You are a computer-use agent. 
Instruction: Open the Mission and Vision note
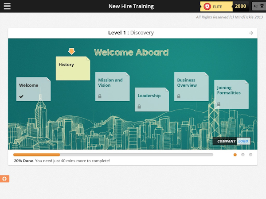click(x=113, y=87)
